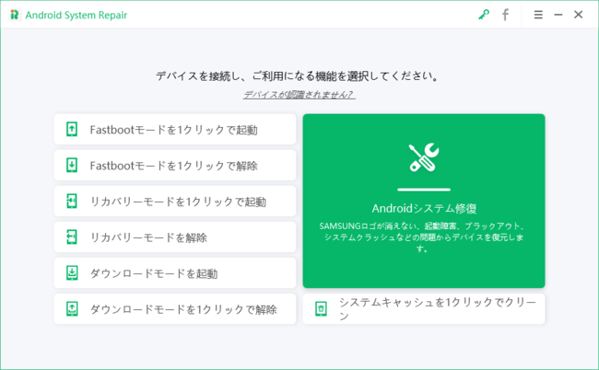This screenshot has width=599, height=370.
Task: Open Androidシステム修復 green panel
Action: (x=424, y=201)
